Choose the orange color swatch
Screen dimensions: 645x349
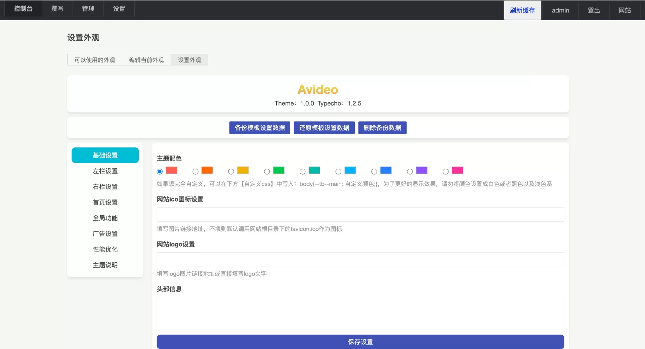[207, 170]
